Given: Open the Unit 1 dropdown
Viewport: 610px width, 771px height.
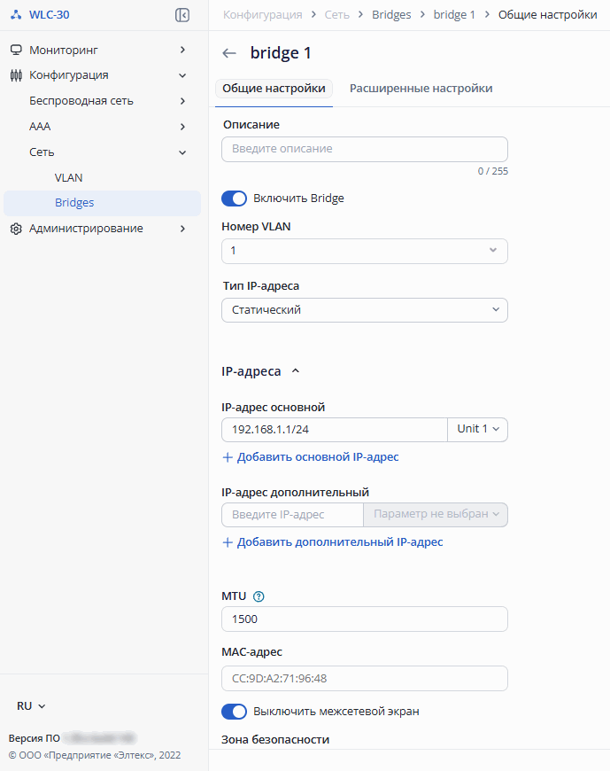Looking at the screenshot, I should coord(477,429).
